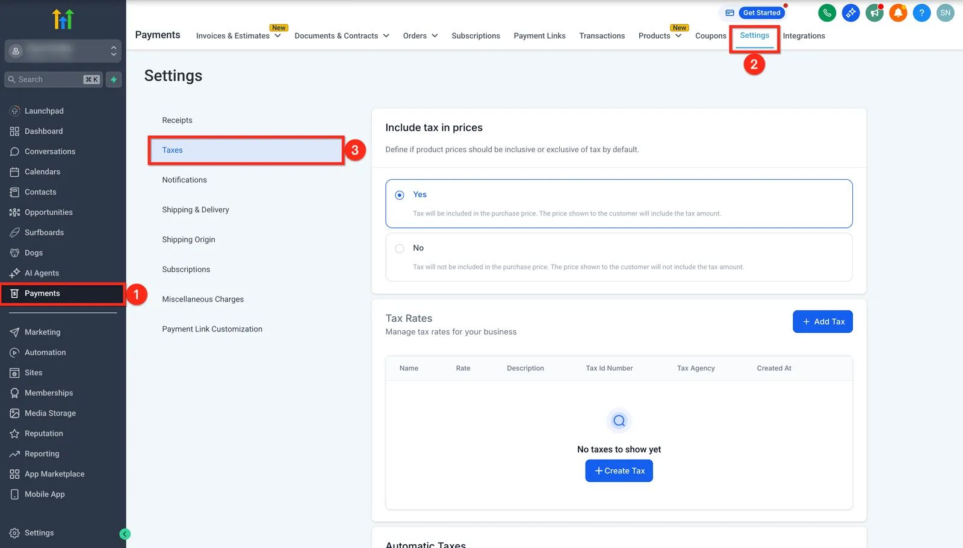The height and width of the screenshot is (548, 963).
Task: Select the Settings tab in top nav
Action: click(x=754, y=35)
